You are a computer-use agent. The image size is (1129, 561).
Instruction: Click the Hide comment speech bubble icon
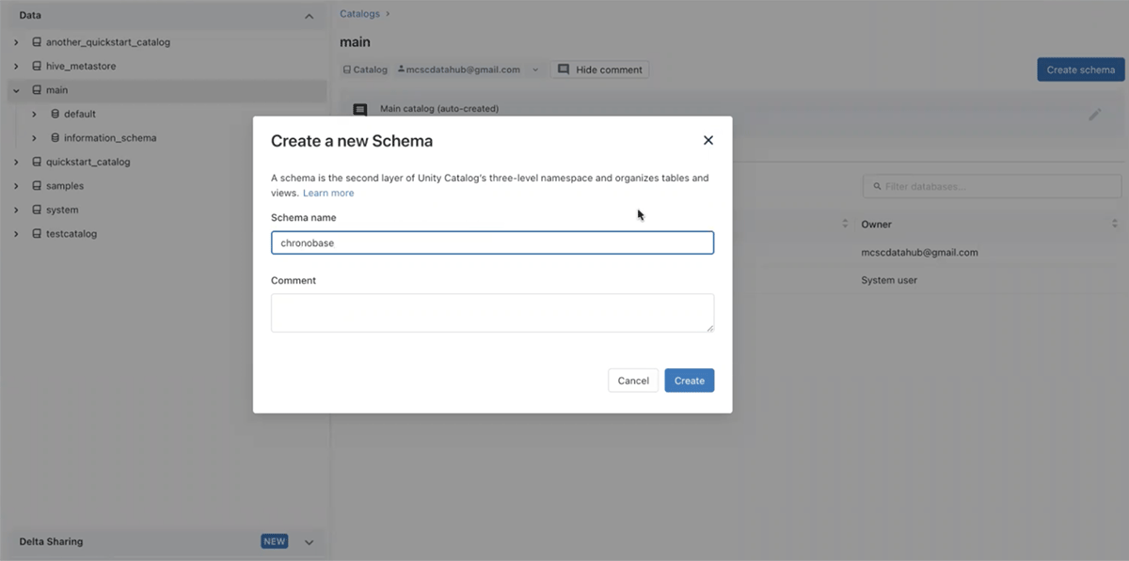[564, 70]
